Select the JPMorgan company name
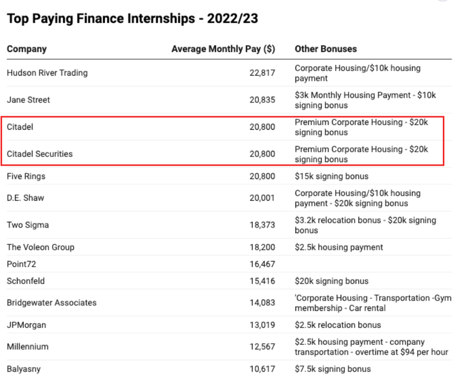 click(26, 325)
